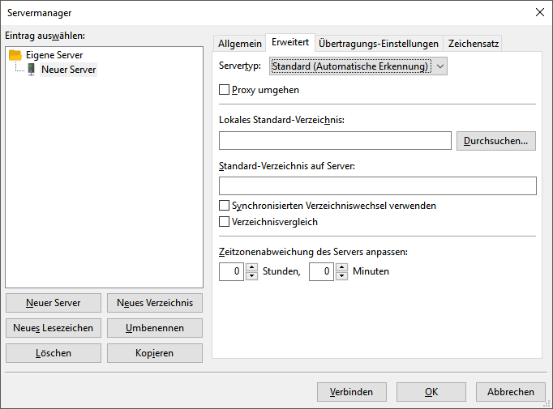Close the Servermanager dialog
Viewport: 553px width, 409px height.
(539, 12)
